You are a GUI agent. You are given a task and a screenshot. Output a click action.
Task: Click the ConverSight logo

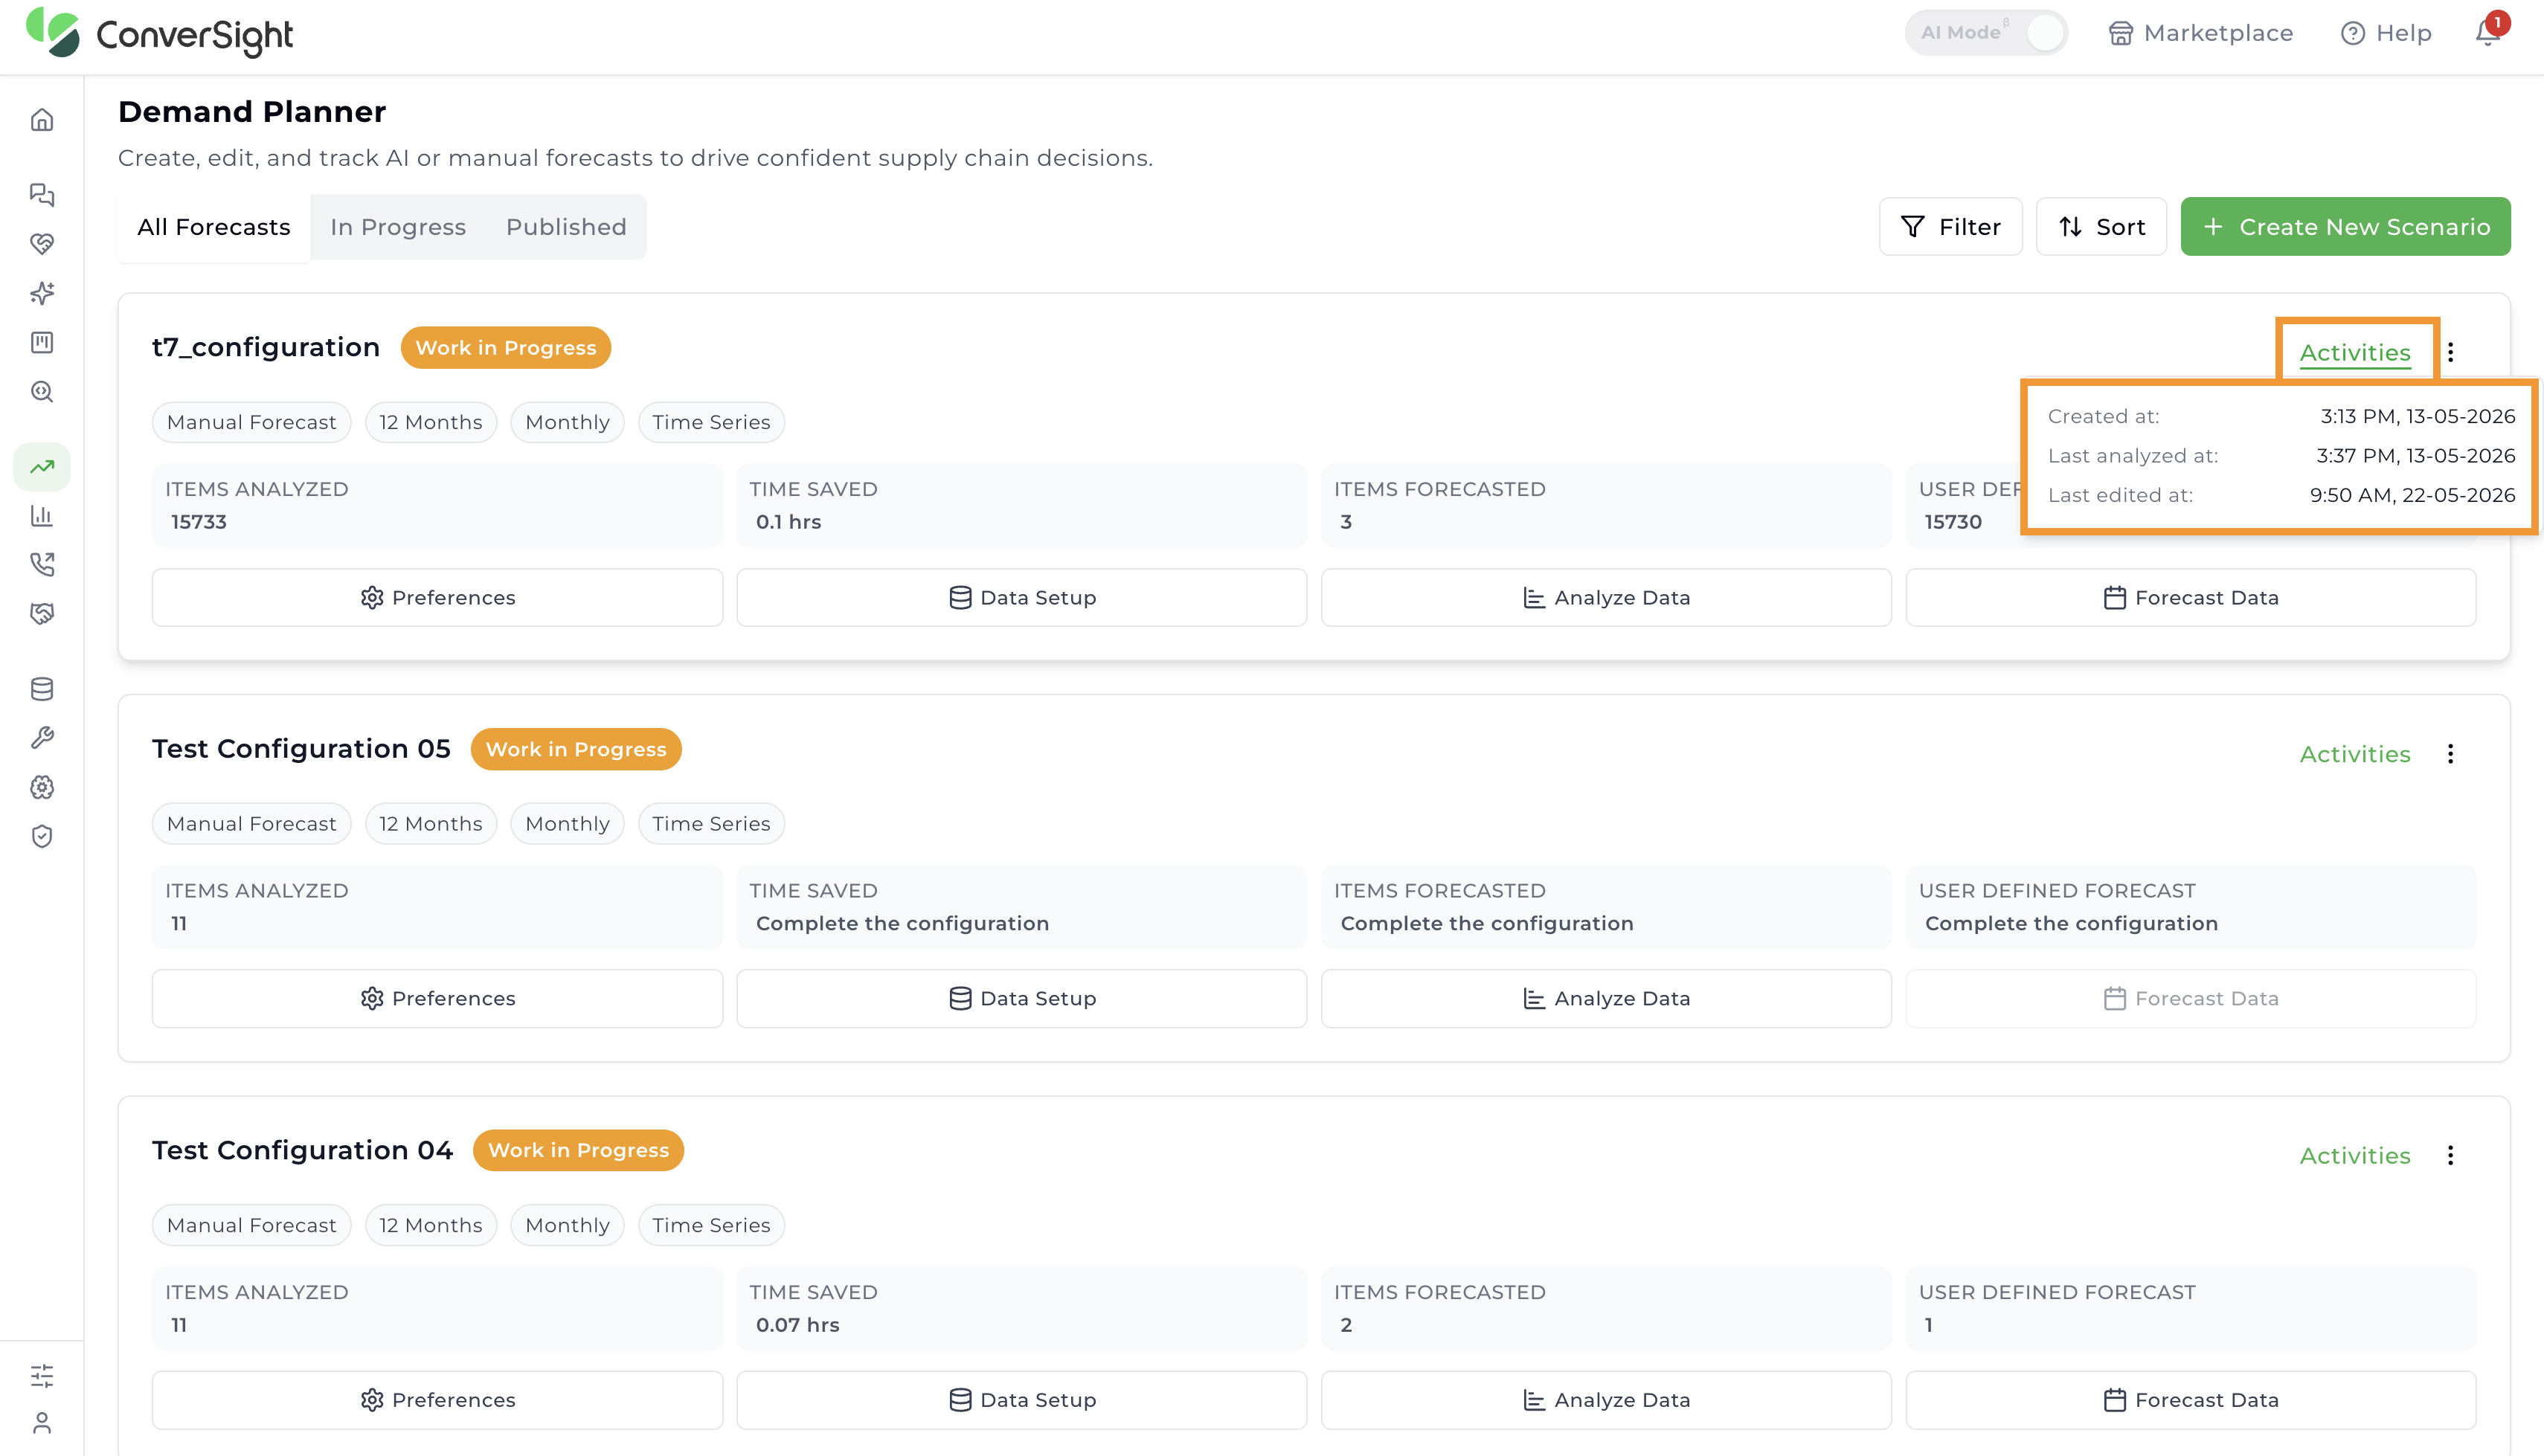(x=160, y=33)
